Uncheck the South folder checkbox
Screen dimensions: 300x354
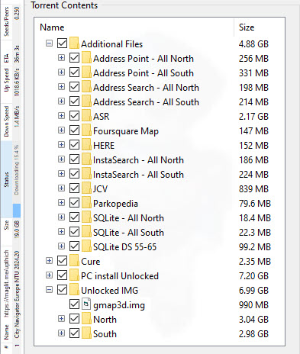pos(74,333)
